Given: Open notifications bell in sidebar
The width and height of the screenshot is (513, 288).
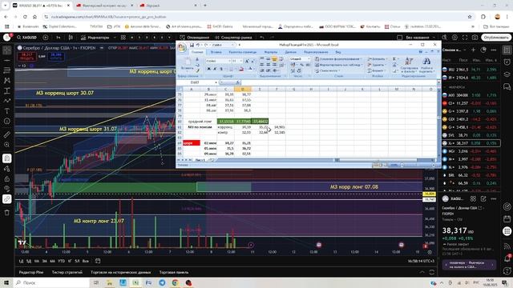Looking at the screenshot, I should coord(507,258).
